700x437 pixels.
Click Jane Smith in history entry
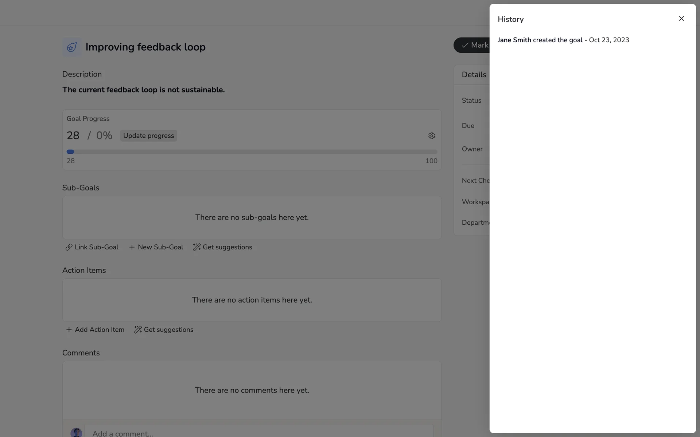pyautogui.click(x=514, y=40)
